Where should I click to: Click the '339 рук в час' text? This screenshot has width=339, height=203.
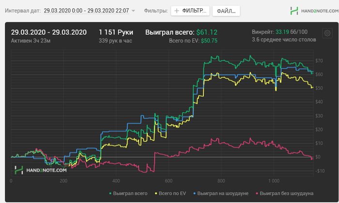pos(115,41)
